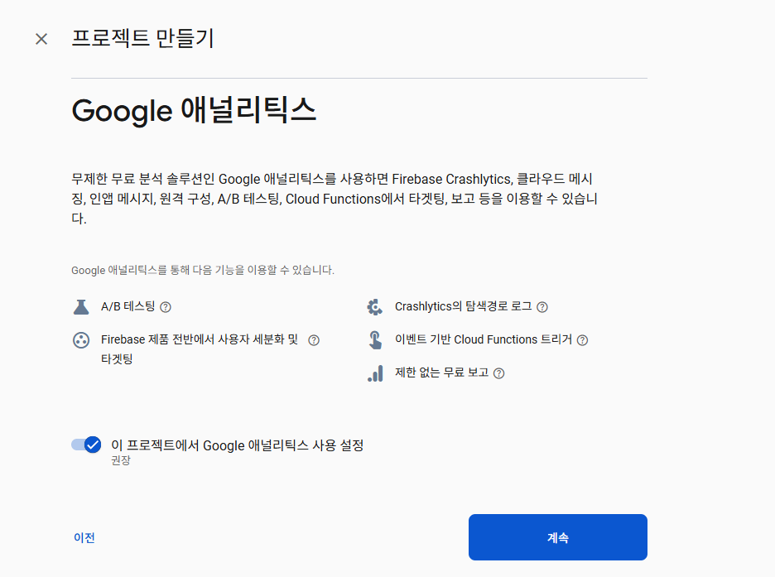This screenshot has height=577, width=775.
Task: Click the user segmentation circle icon
Action: click(81, 340)
